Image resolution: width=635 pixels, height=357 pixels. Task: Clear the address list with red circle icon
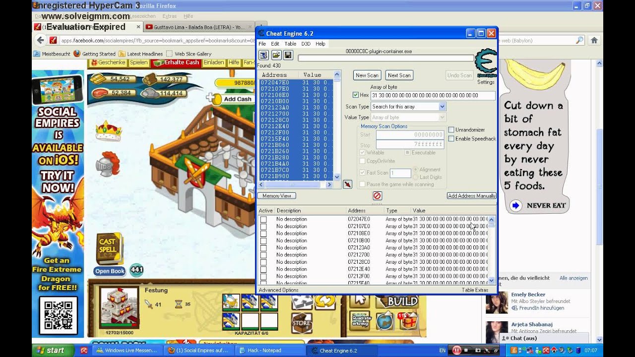[x=377, y=196]
